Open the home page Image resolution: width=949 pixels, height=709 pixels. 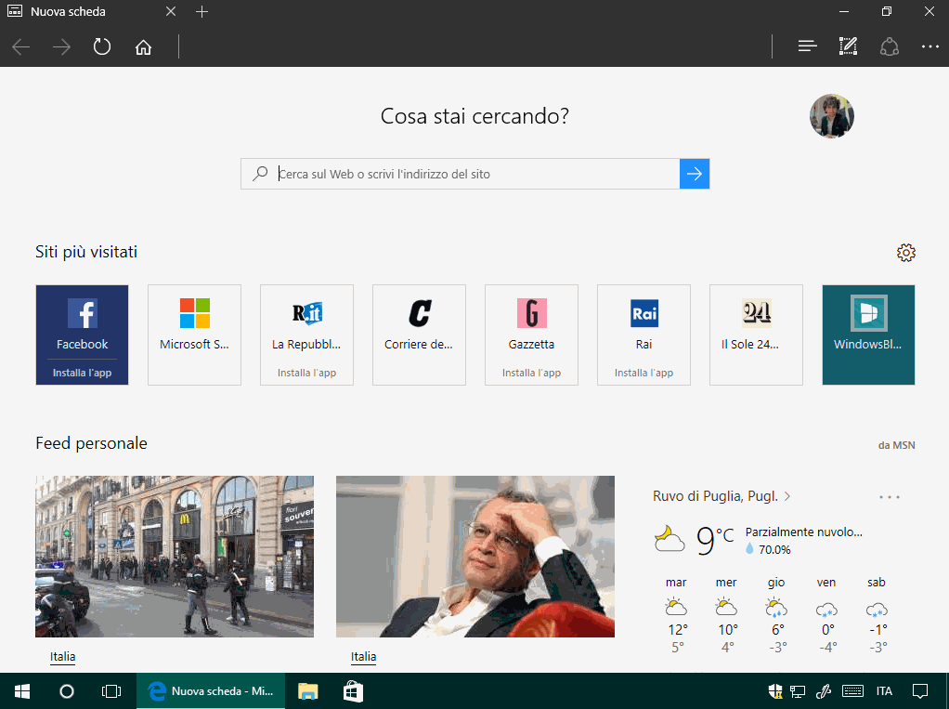pyautogui.click(x=143, y=47)
